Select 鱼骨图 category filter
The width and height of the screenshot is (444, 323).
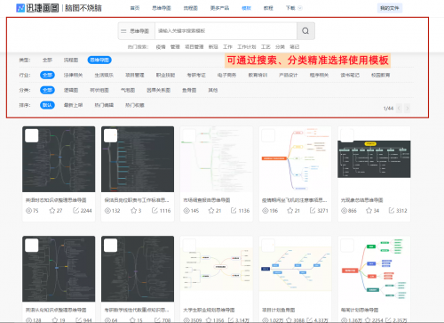189,90
